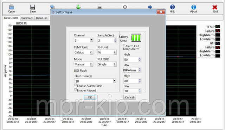Switch to the Summary tab
Image resolution: width=225 pixels, height=130 pixels.
[27, 18]
